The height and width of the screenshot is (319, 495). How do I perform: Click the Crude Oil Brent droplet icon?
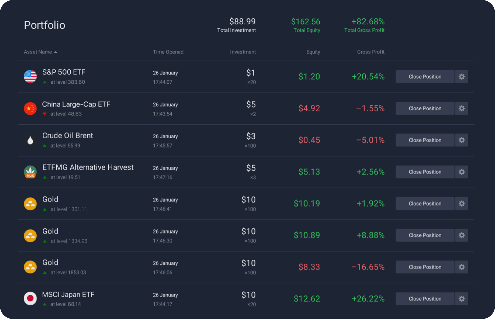[30, 140]
